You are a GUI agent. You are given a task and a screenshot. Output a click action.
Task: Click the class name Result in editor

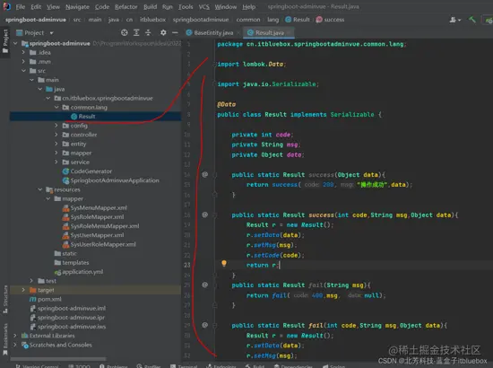click(x=275, y=114)
